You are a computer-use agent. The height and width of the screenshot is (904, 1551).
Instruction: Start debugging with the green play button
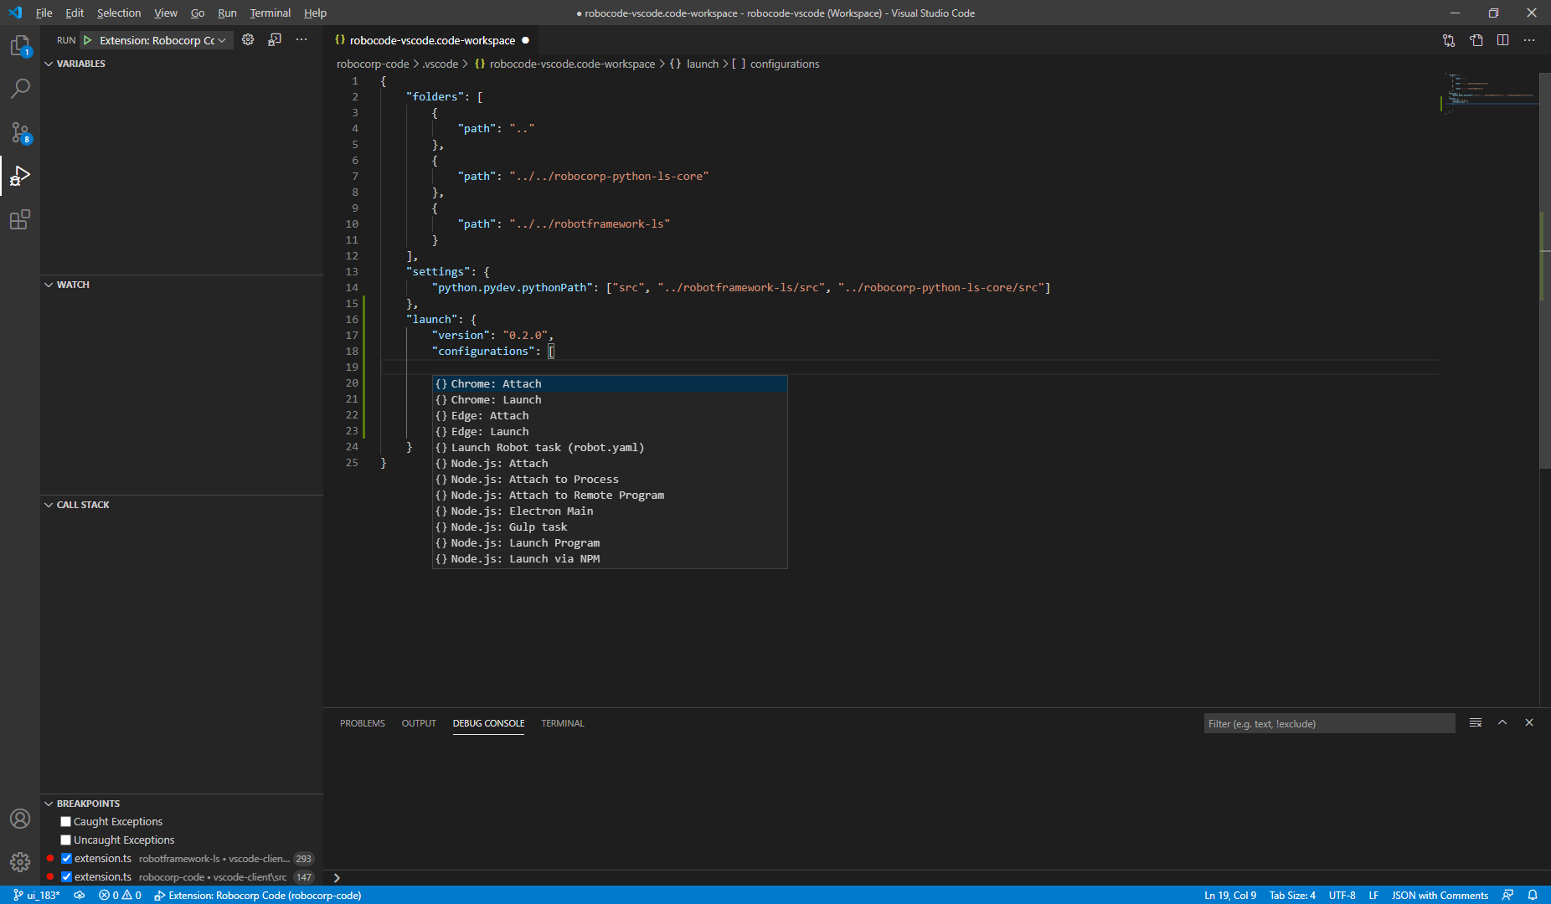87,39
